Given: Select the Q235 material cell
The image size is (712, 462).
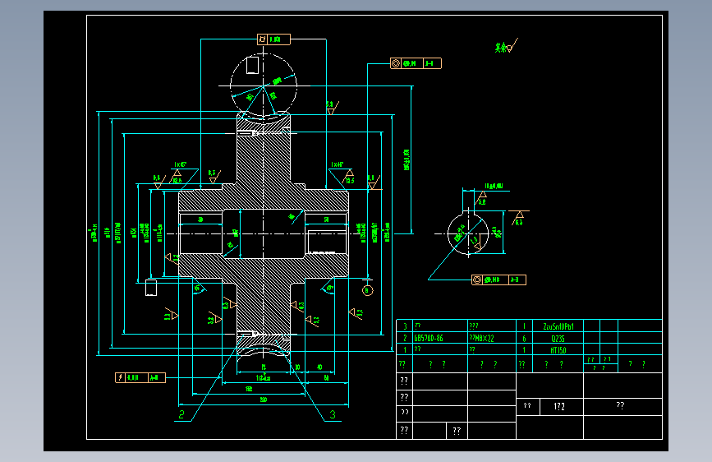Looking at the screenshot, I should 558,339.
